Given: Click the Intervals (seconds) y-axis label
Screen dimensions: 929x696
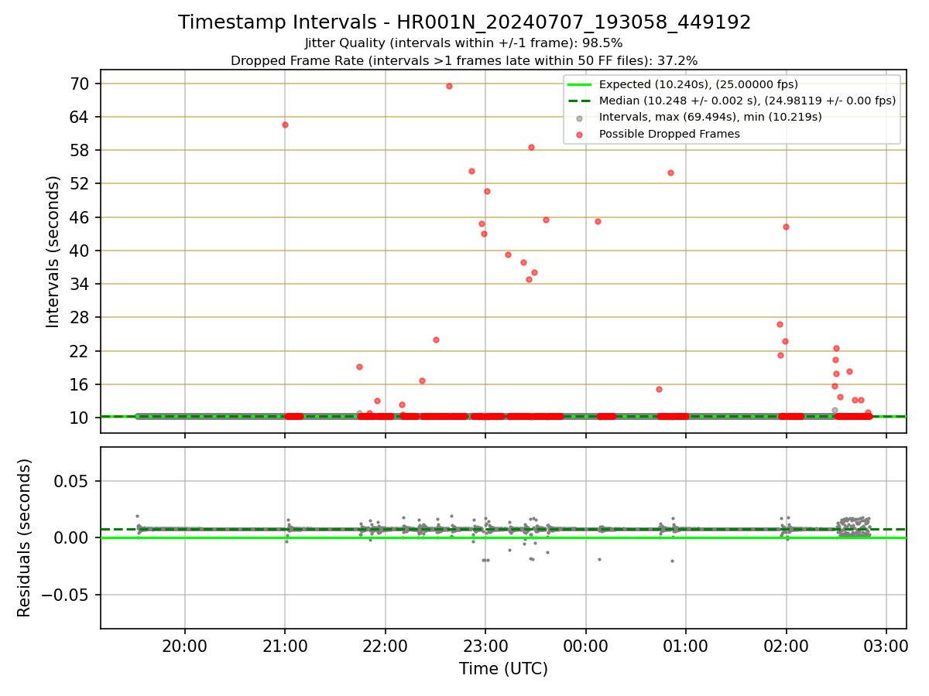Looking at the screenshot, I should (x=53, y=251).
